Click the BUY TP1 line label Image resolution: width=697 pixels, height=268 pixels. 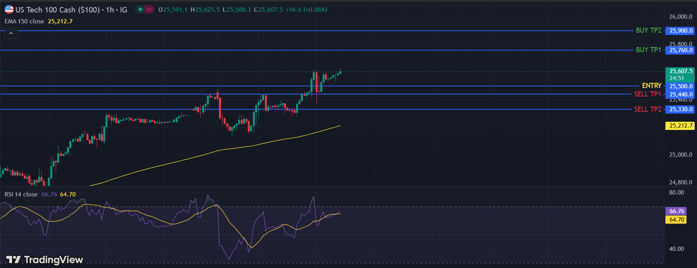(x=648, y=50)
